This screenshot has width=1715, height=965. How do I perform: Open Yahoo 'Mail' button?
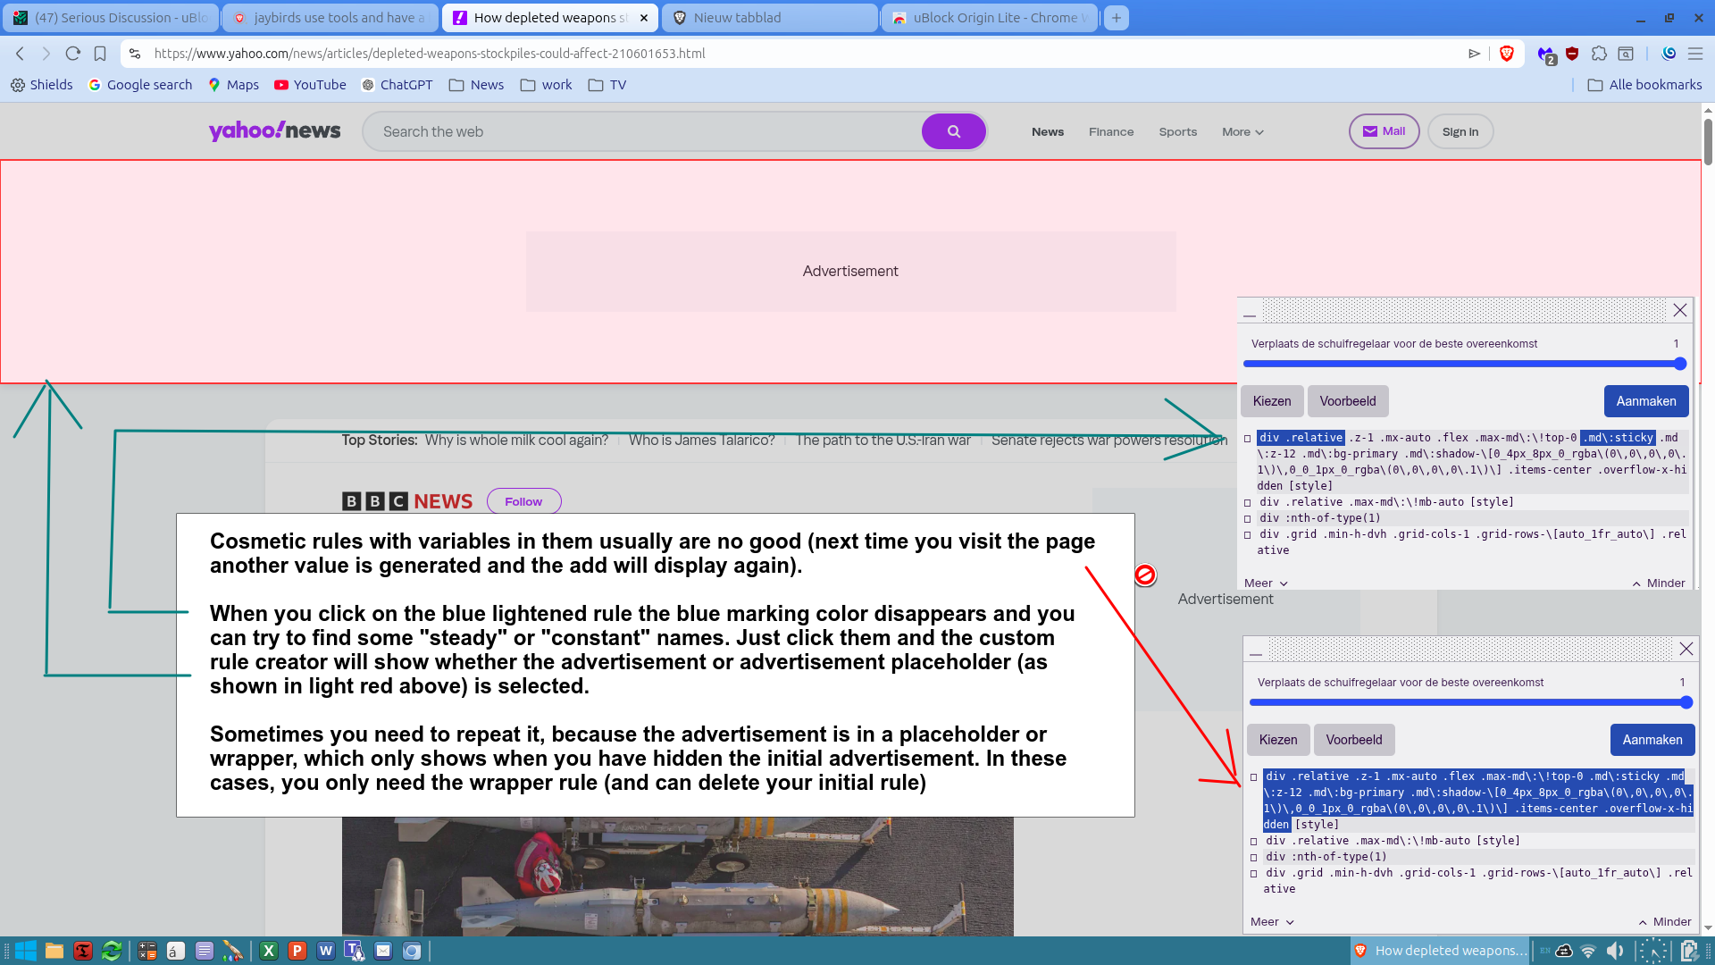pyautogui.click(x=1384, y=131)
